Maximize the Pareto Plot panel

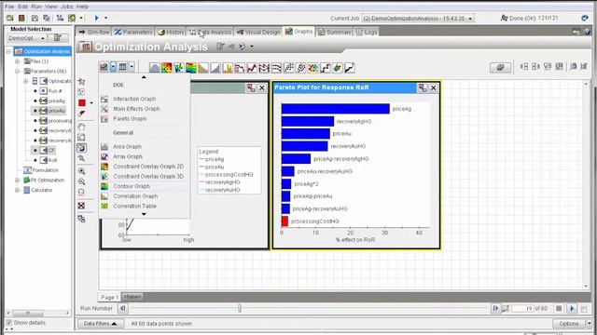[423, 87]
